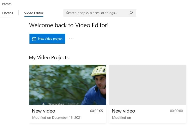
Task: Click the 'New video' title dated December 15, 2021
Action: click(43, 111)
